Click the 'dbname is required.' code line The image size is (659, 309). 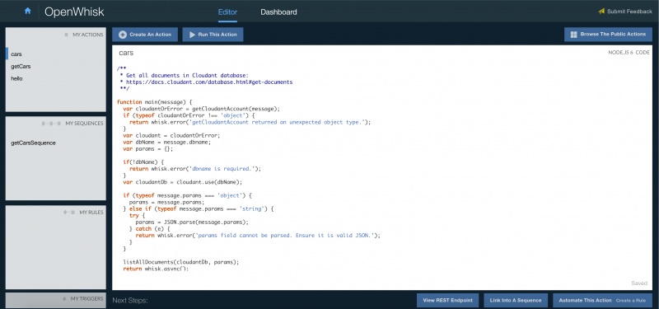tap(195, 169)
